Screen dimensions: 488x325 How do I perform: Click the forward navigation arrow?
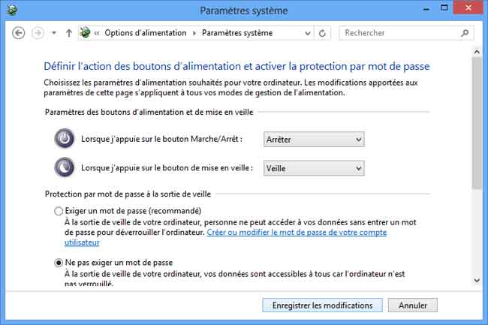pos(38,33)
